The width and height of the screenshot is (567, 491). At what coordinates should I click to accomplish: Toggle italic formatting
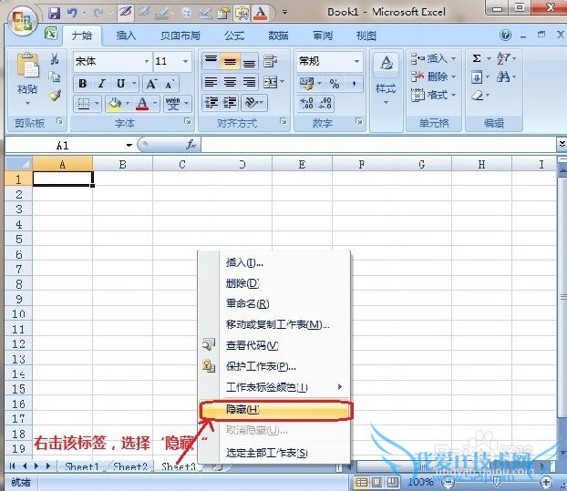(x=102, y=84)
